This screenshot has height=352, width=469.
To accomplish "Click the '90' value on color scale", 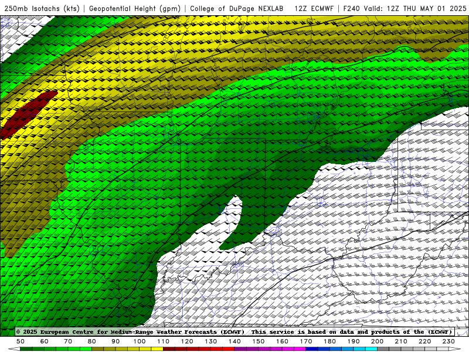I will 115,341.
